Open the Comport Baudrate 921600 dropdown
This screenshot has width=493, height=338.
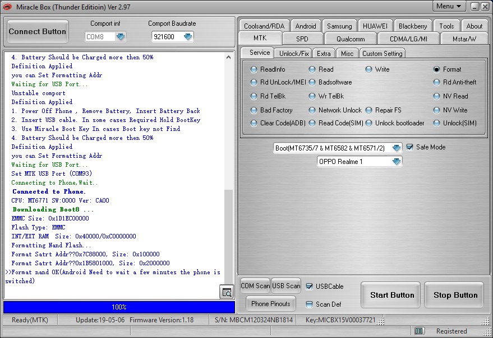pos(188,37)
